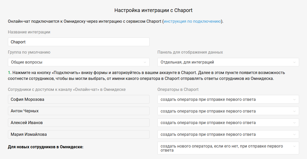Click the label «Операторы в Chaport»
The image size is (307, 159).
178,90
